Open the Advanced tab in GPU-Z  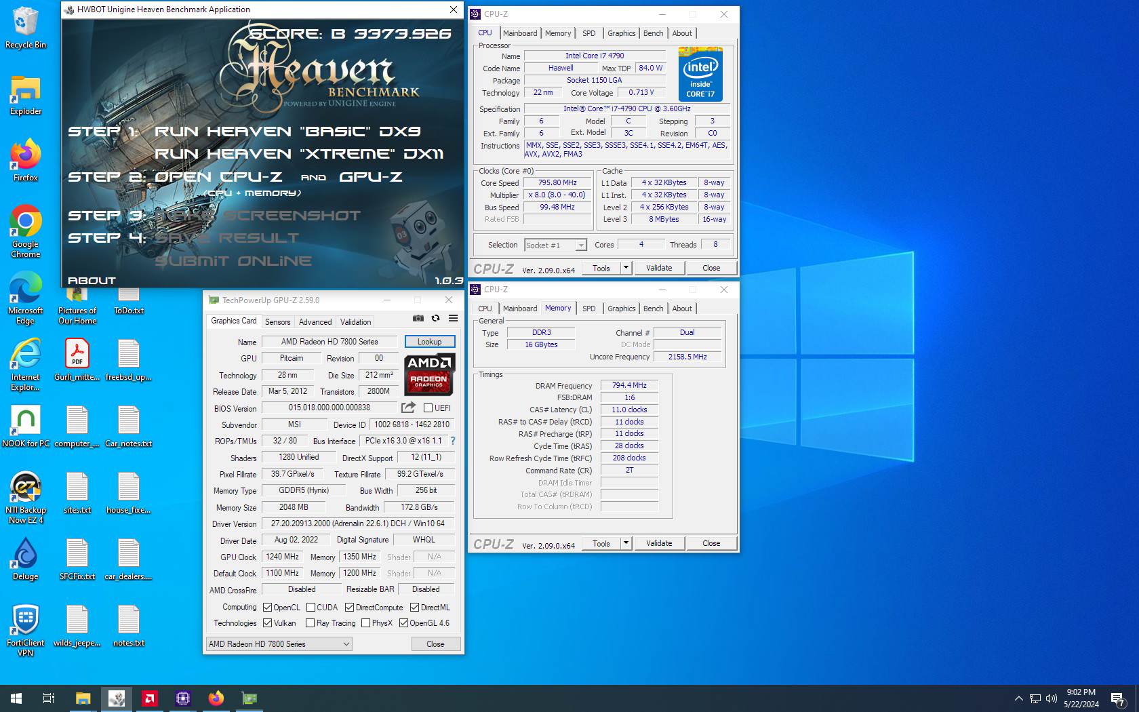pos(315,322)
